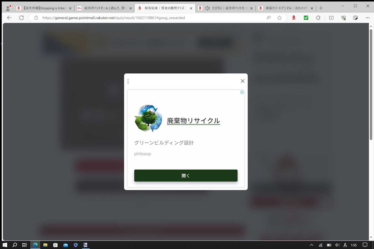374x249 pixels.
Task: Open File Explorer from the taskbar
Action: coord(45,245)
